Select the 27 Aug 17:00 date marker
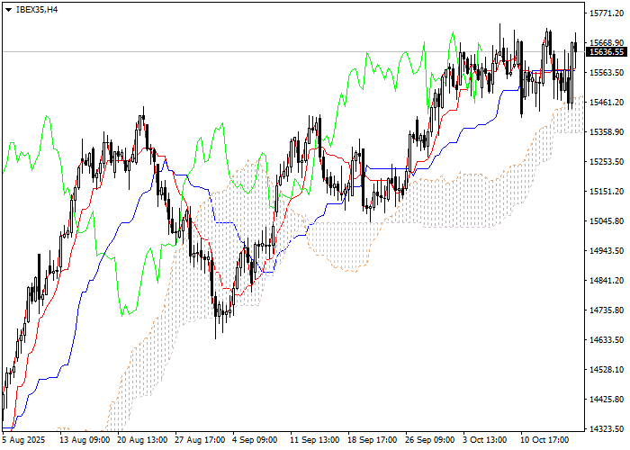630x450 pixels. (x=200, y=441)
